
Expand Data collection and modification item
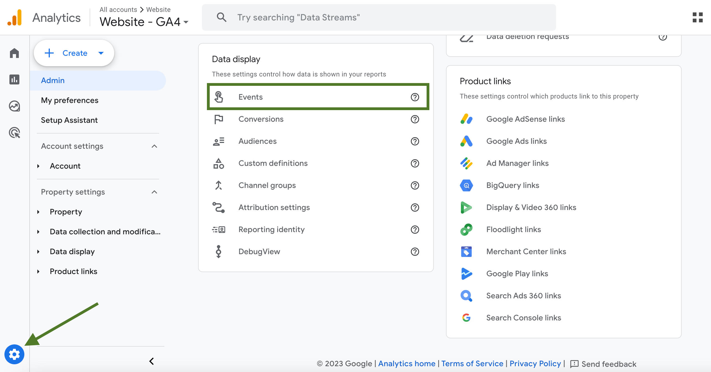click(x=38, y=232)
